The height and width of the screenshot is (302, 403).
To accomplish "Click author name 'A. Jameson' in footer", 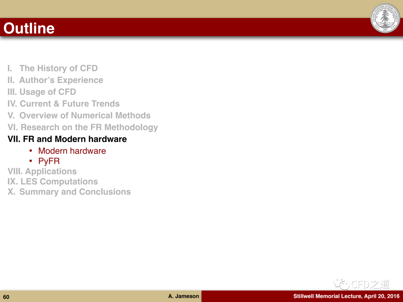I will (184, 296).
